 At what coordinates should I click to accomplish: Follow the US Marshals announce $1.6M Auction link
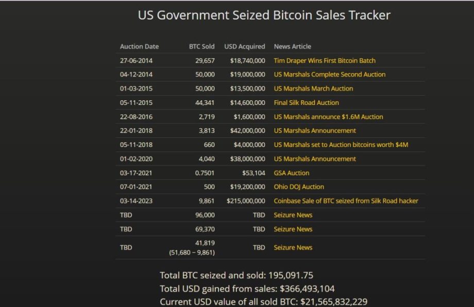coord(328,117)
